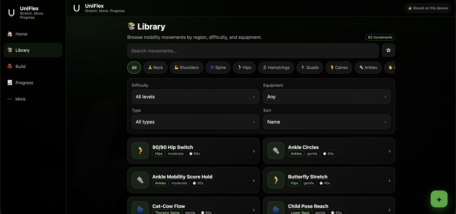456x214 pixels.
Task: Open the Cat-Cow Flow title
Action: pyautogui.click(x=169, y=206)
